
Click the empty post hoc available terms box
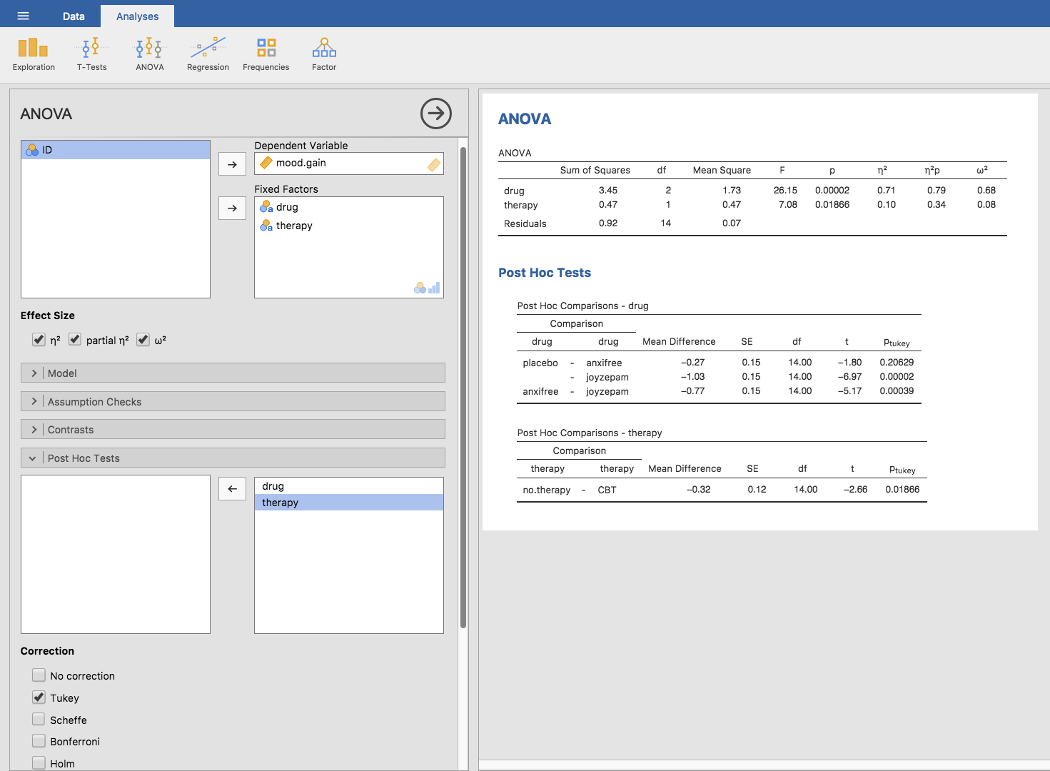tap(116, 555)
